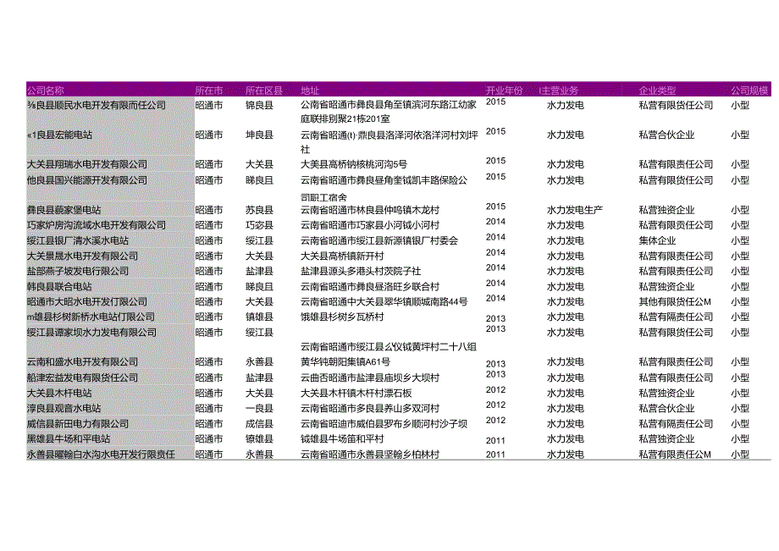Click district cell 巧宓县
779x551 pixels.
pos(259,225)
